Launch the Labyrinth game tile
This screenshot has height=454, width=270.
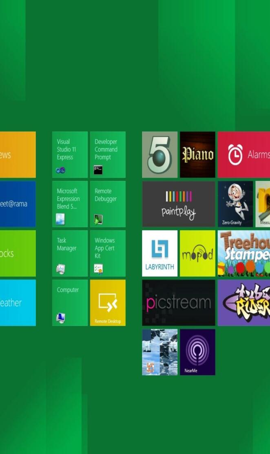(x=160, y=254)
